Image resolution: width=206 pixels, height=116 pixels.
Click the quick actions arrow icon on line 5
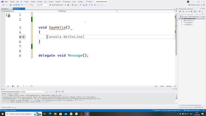23,37
